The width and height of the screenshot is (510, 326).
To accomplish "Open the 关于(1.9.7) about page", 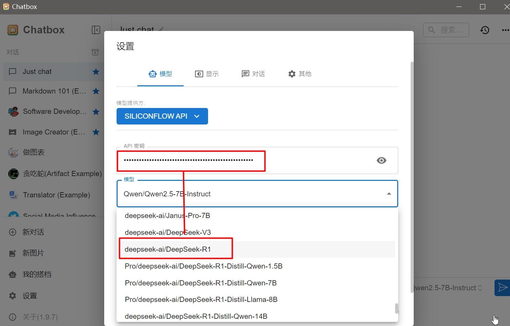I will point(53,317).
